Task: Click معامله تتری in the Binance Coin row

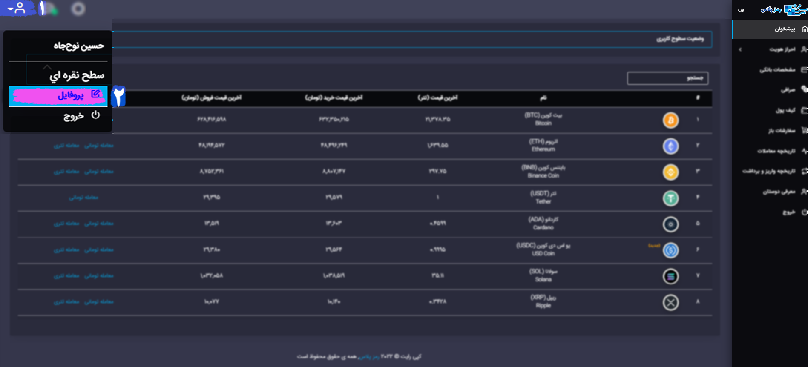Action: (66, 172)
